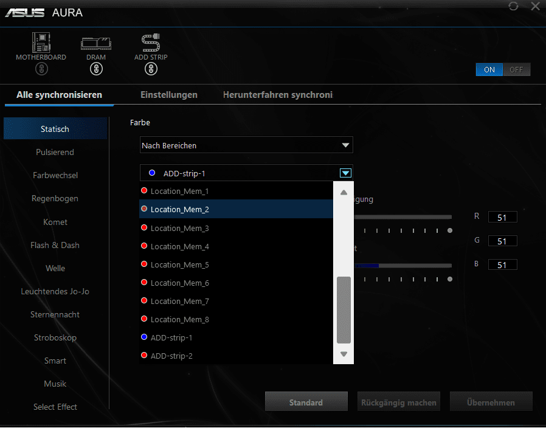Click the lower slider end handle dot
This screenshot has width=546, height=428.
(x=450, y=279)
